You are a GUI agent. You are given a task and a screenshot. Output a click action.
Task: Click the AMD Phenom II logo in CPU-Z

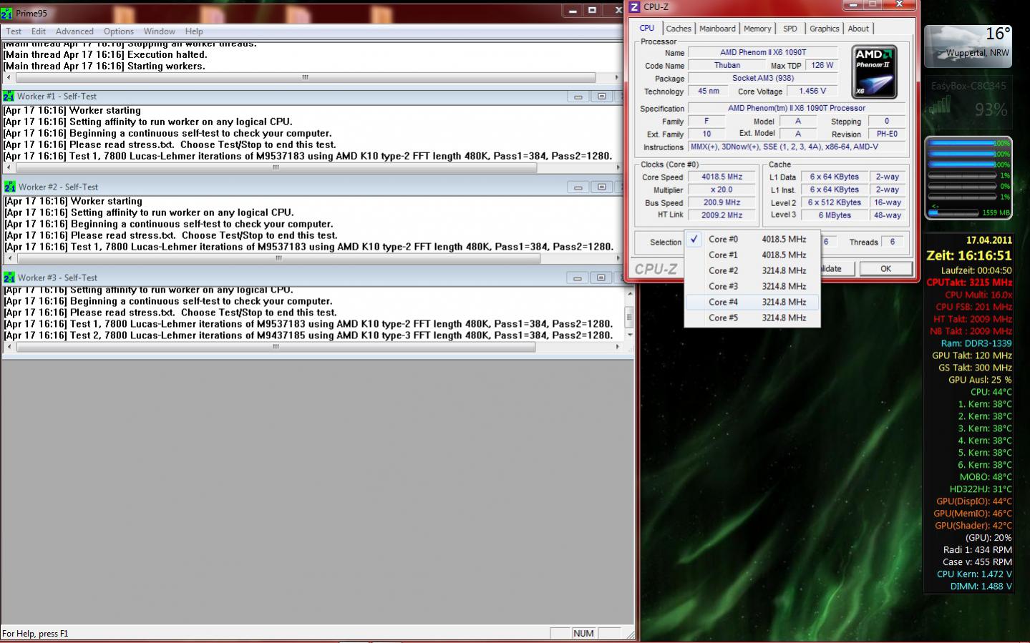coord(874,72)
